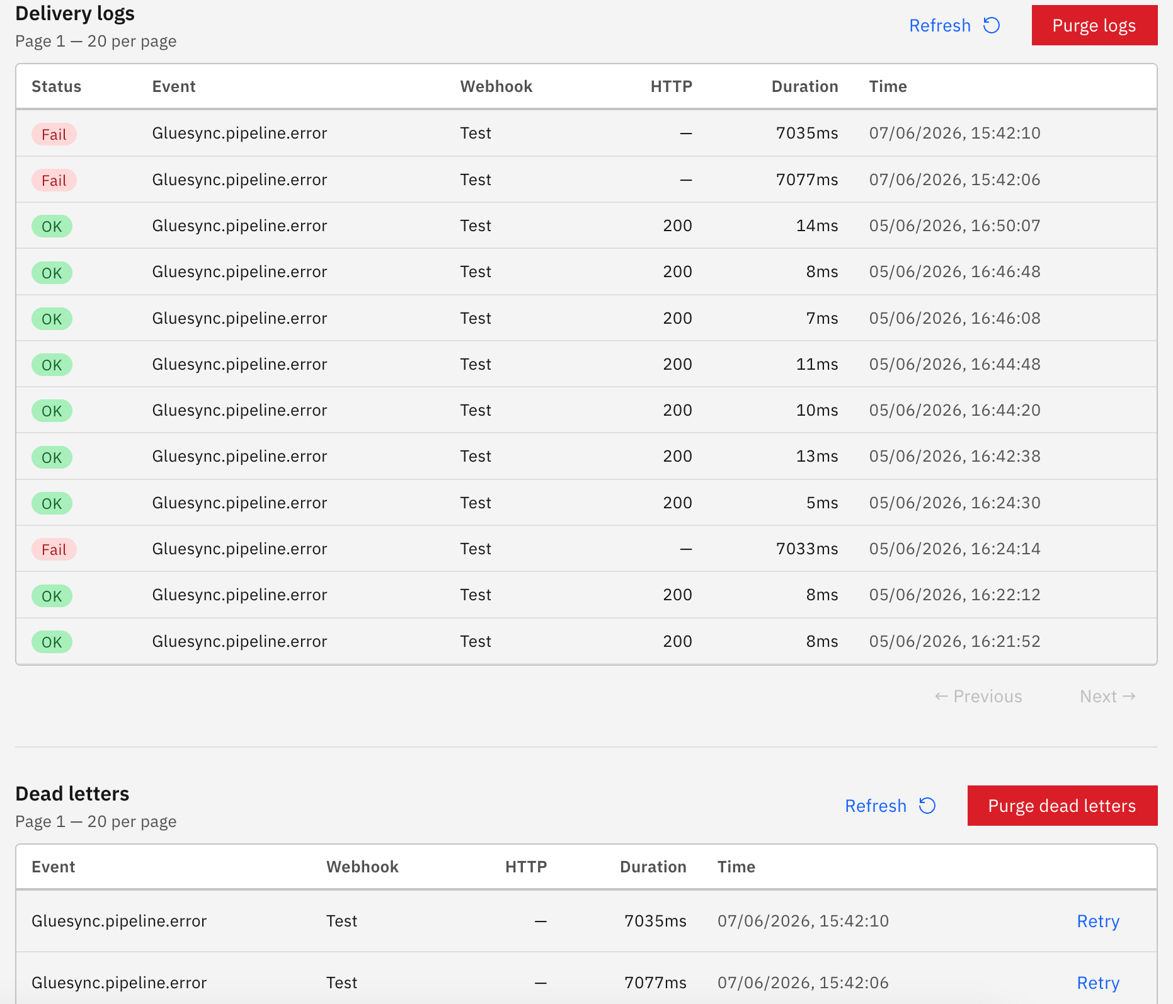This screenshot has width=1173, height=1004.
Task: Click the 05/06/2026, 16:22:12 timestamp
Action: pyautogui.click(x=955, y=595)
